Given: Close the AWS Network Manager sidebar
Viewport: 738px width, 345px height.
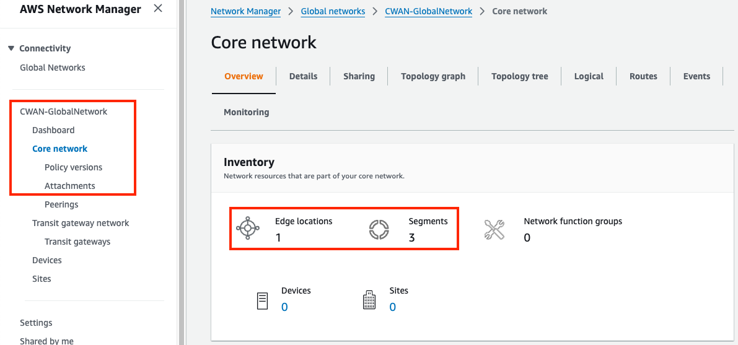Looking at the screenshot, I should tap(158, 9).
